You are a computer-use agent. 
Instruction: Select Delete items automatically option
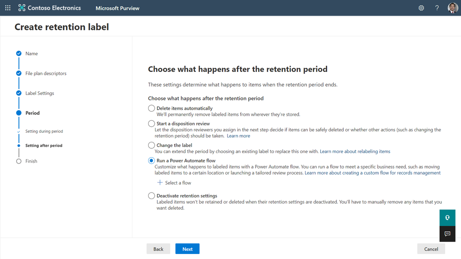coord(151,108)
